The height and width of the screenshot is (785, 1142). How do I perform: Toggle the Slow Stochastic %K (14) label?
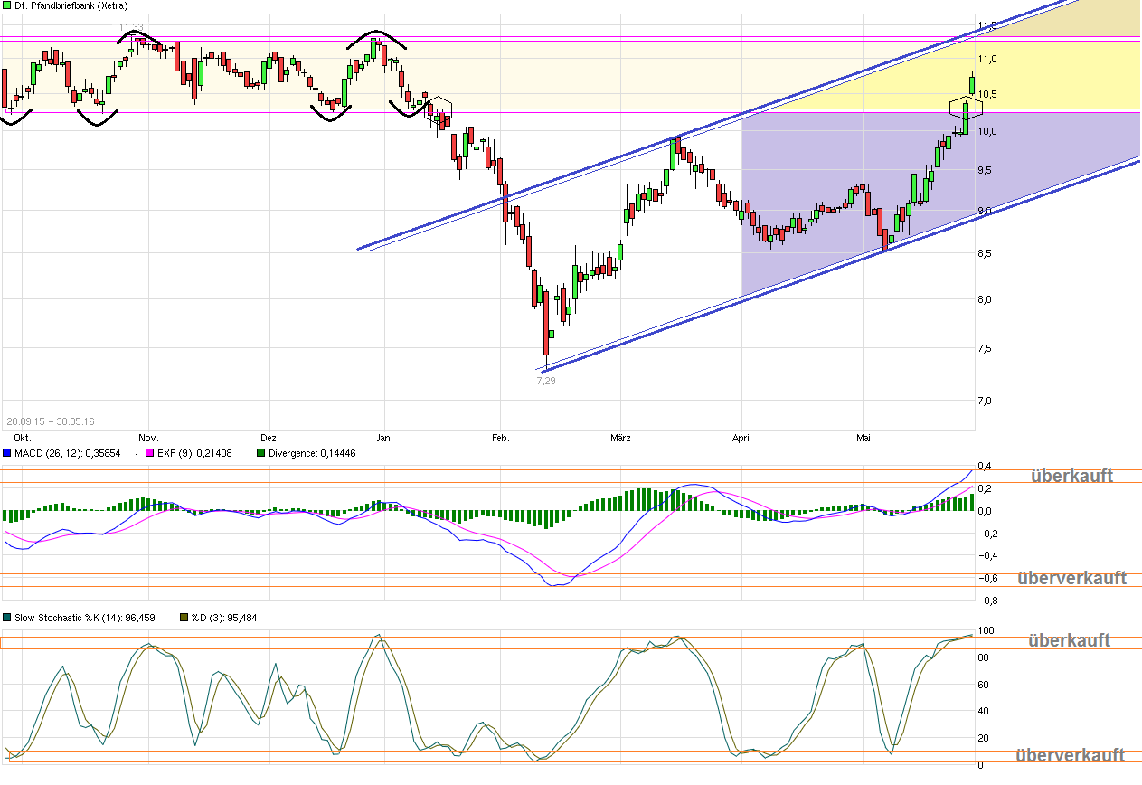pyautogui.click(x=86, y=618)
